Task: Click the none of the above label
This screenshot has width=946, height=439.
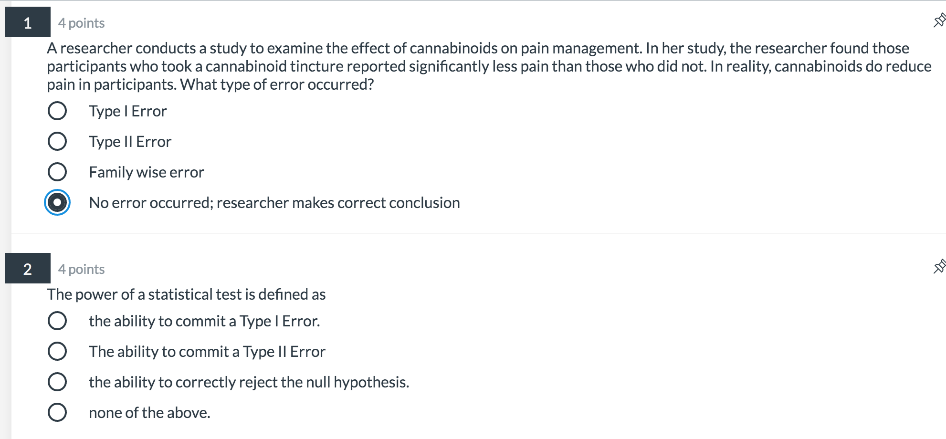Action: 149,413
